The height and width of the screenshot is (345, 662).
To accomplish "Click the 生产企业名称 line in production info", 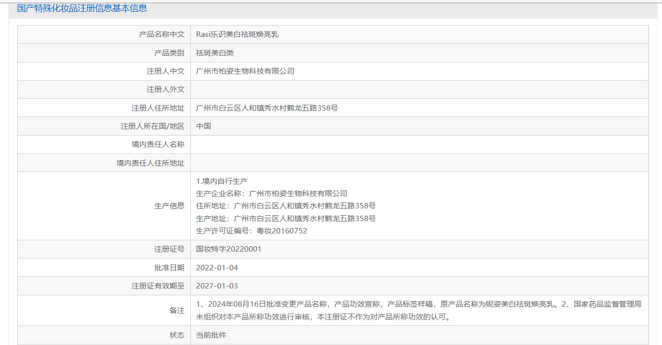I will [x=271, y=194].
